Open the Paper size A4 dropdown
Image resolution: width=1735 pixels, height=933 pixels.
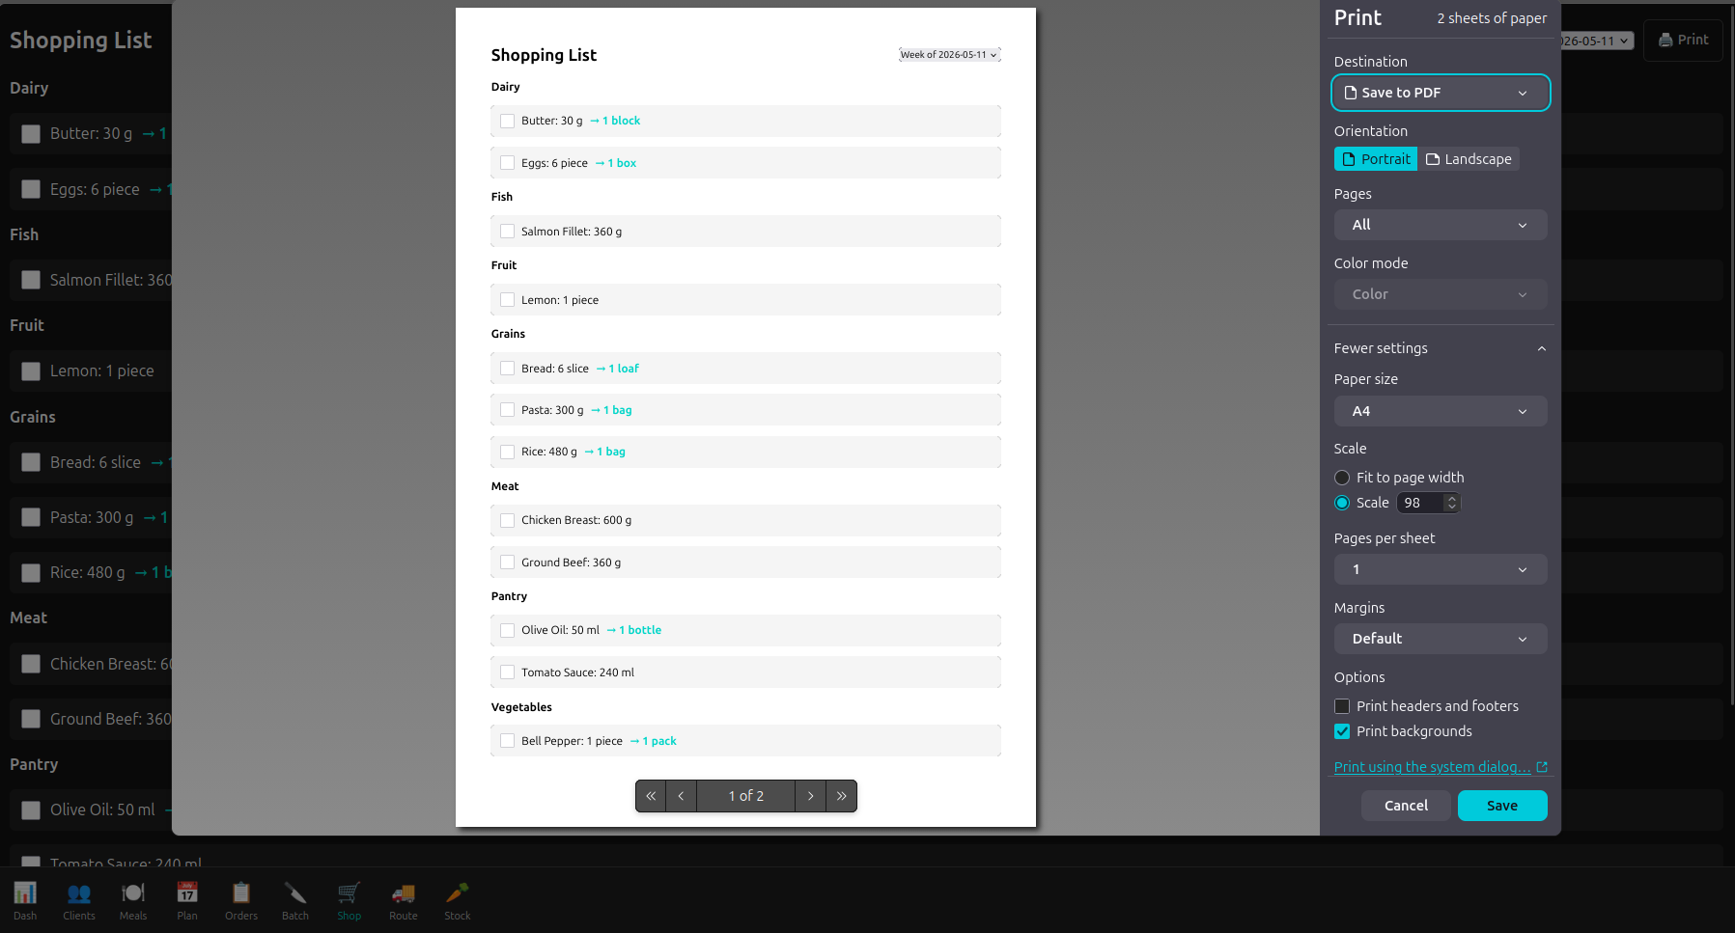point(1441,411)
